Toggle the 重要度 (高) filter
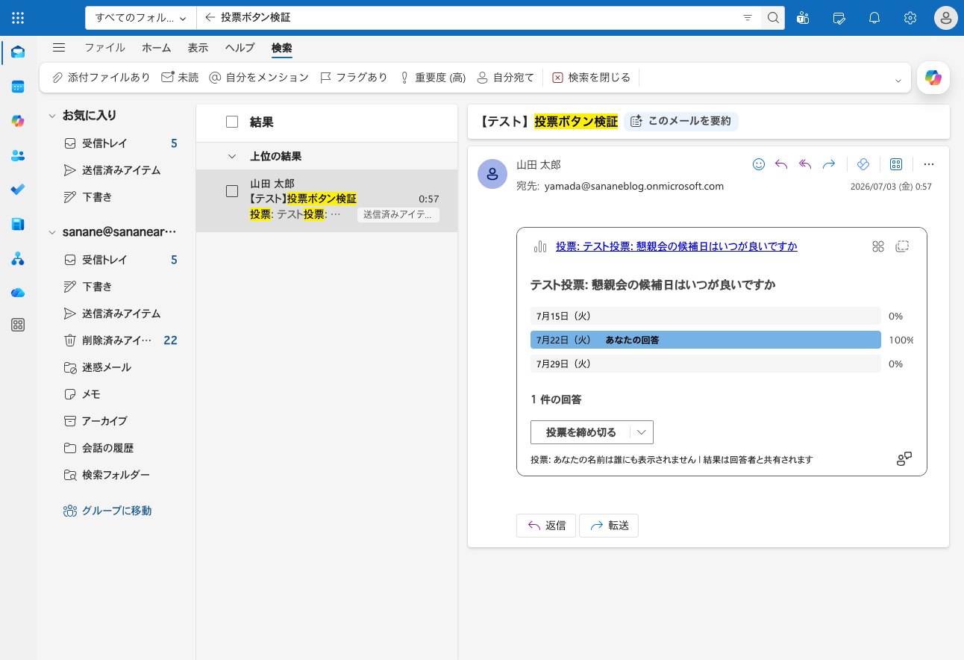Viewport: 964px width, 660px height. (x=433, y=78)
